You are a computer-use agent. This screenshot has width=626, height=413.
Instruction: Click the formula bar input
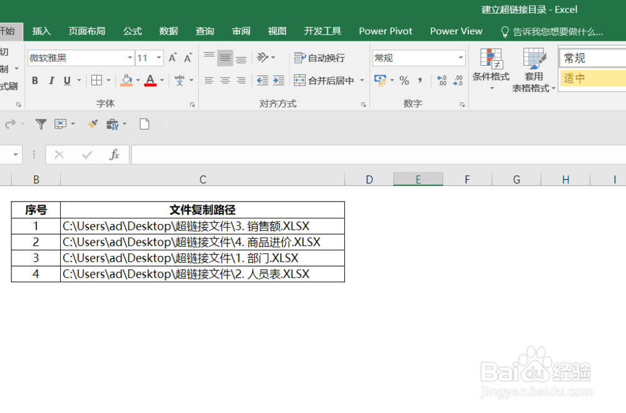379,155
